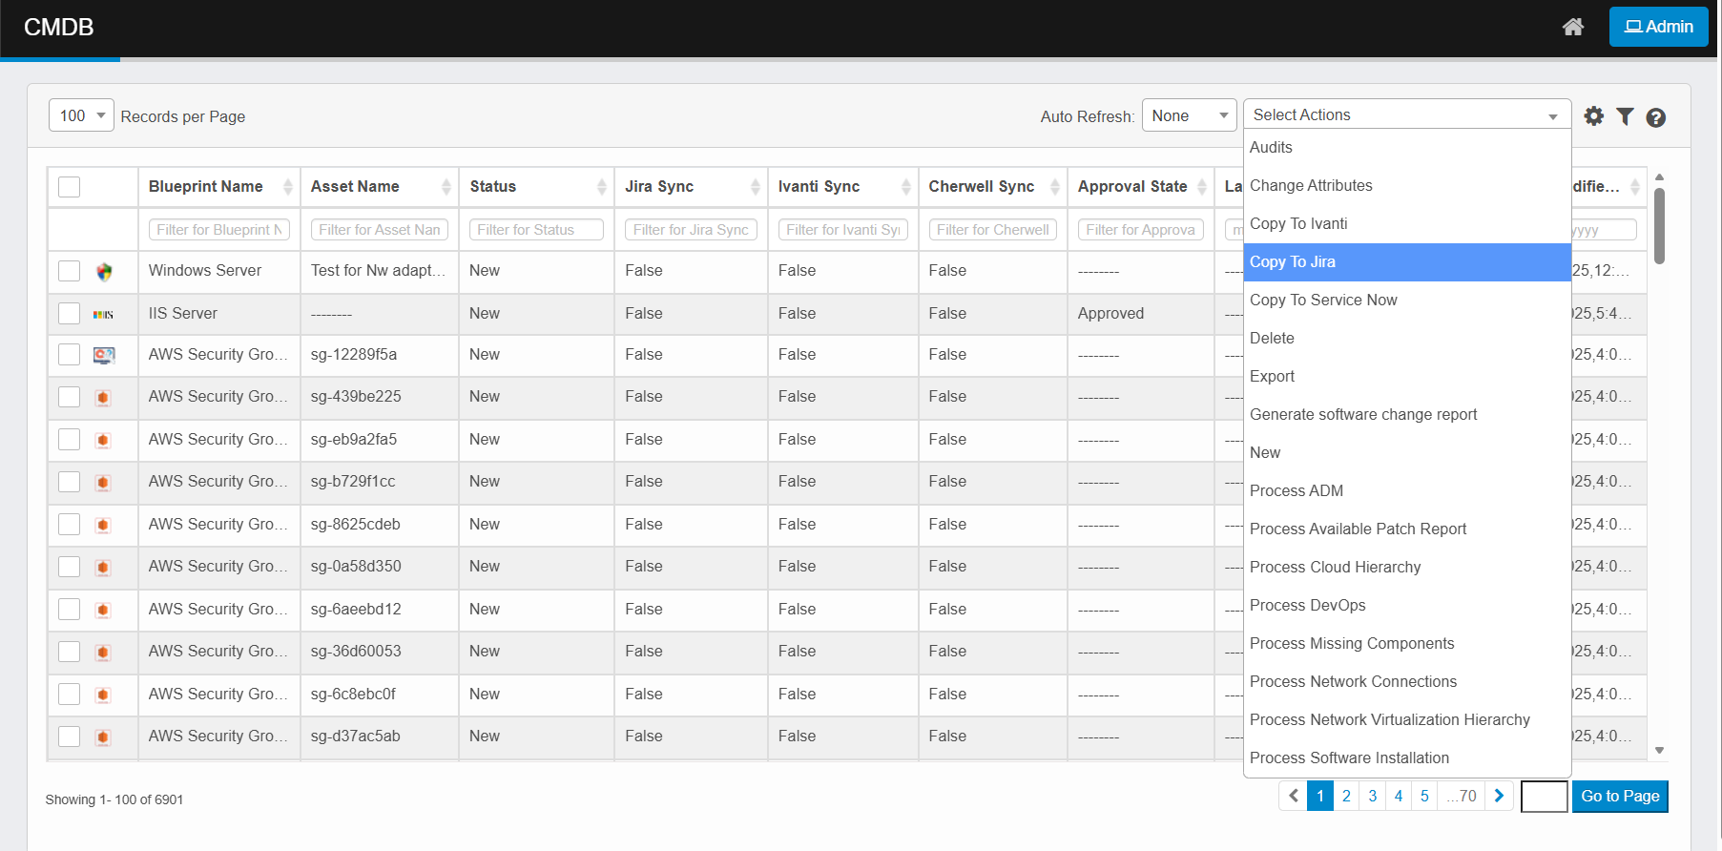The height and width of the screenshot is (851, 1722).
Task: Collapse the Select Actions dropdown
Action: tap(1406, 114)
